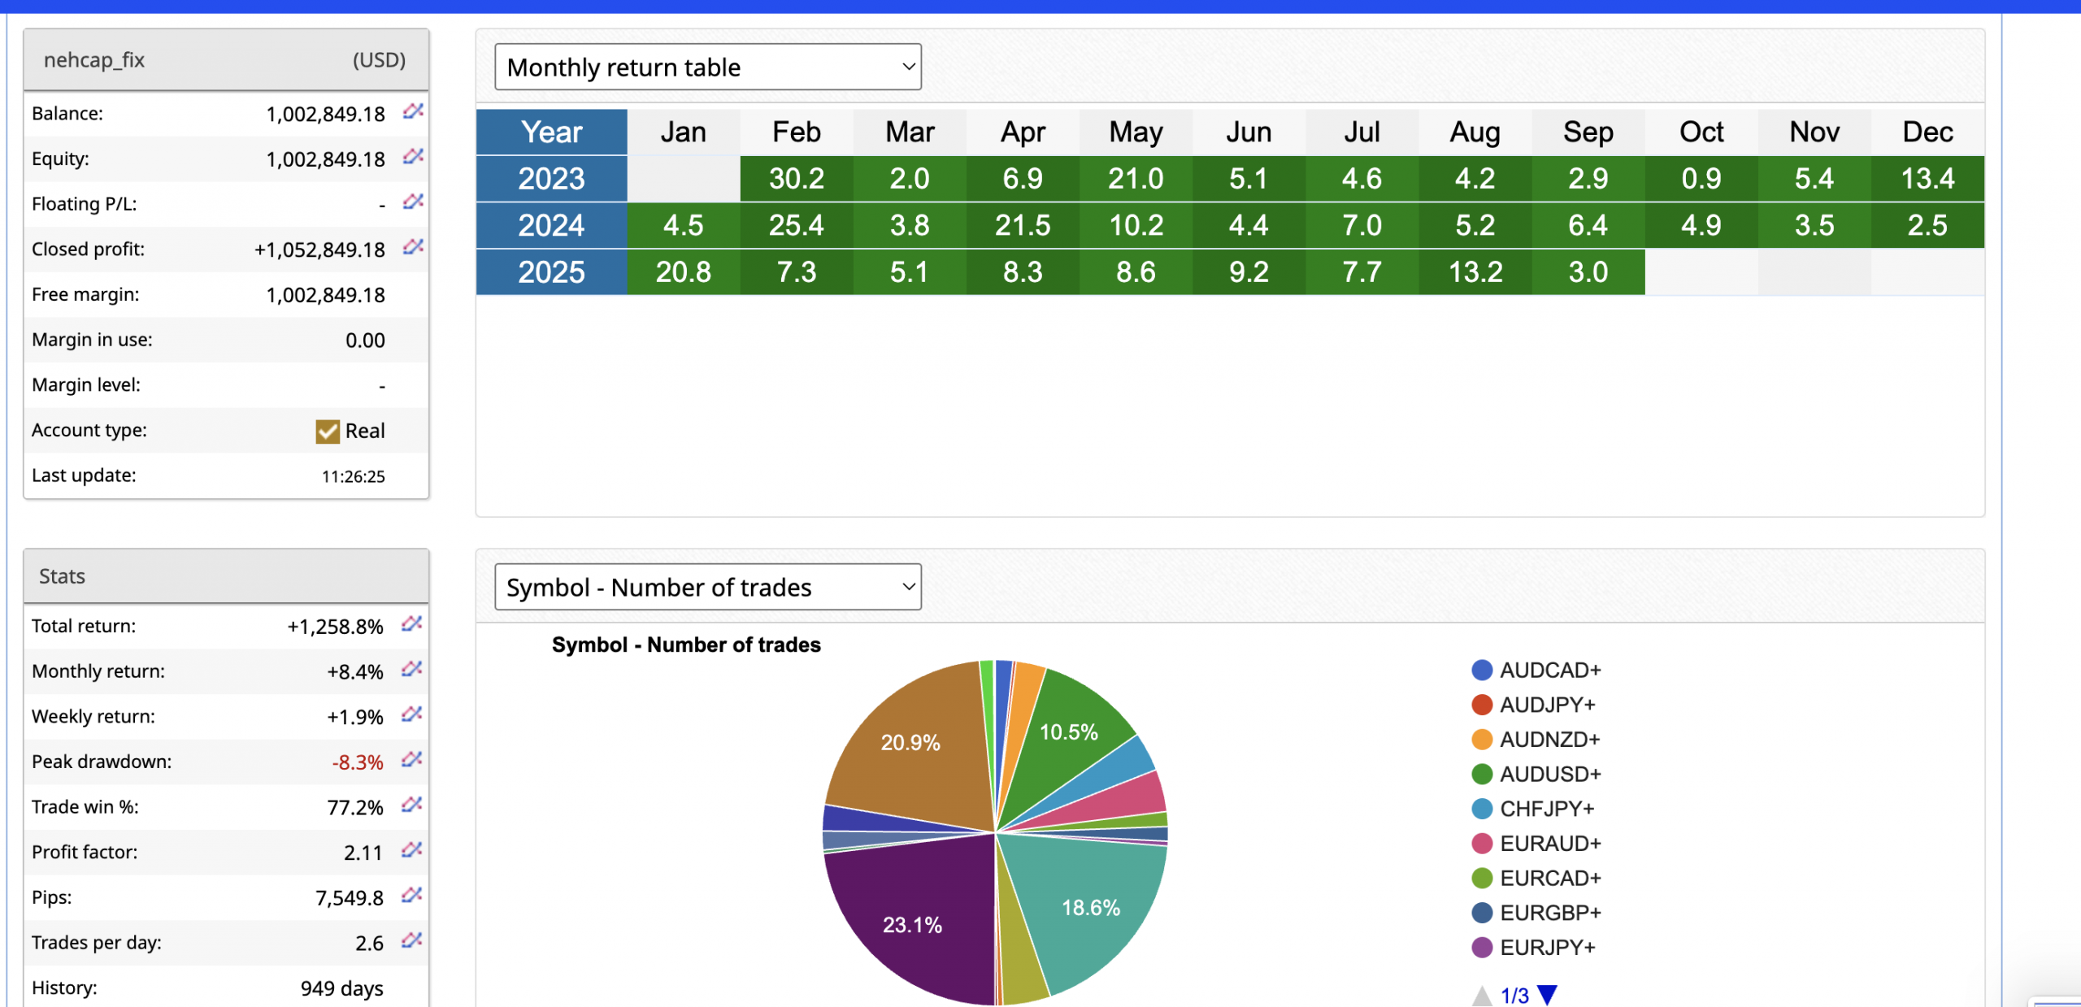This screenshot has height=1007, width=2081.
Task: Click the purple 23.1% pie slice
Action: pos(911,924)
